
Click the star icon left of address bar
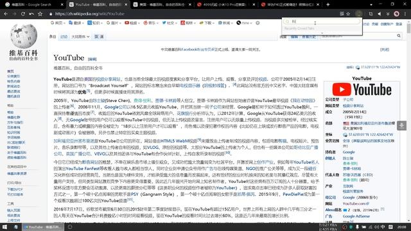pyautogui.click(x=40, y=13)
